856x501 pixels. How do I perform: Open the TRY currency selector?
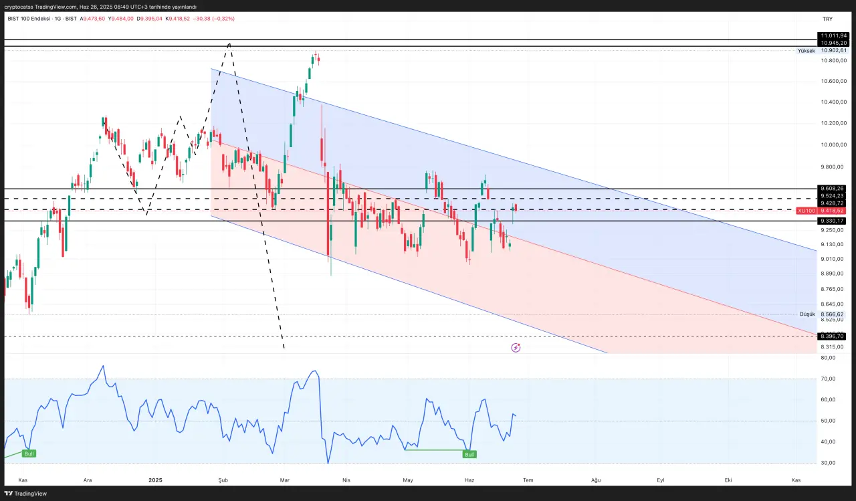[827, 18]
